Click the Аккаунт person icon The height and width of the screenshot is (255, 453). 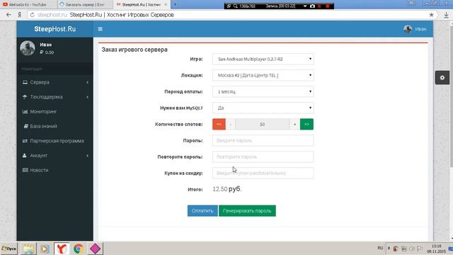25,156
